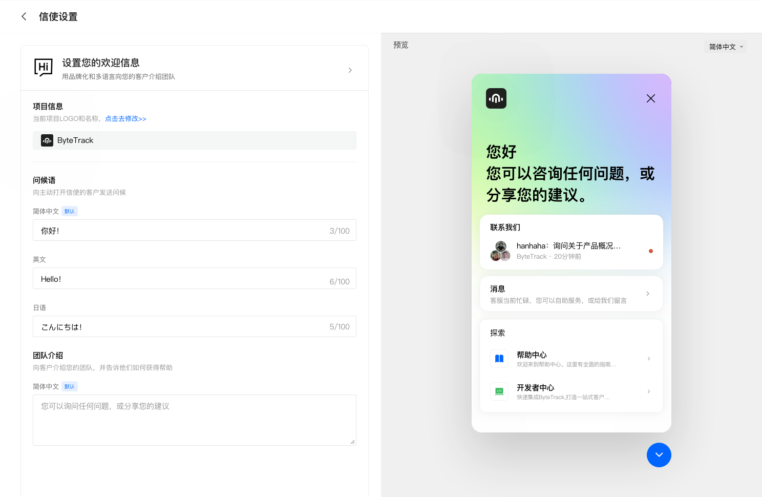Click the ByteTrack logo in the project field
The width and height of the screenshot is (762, 497).
(47, 140)
